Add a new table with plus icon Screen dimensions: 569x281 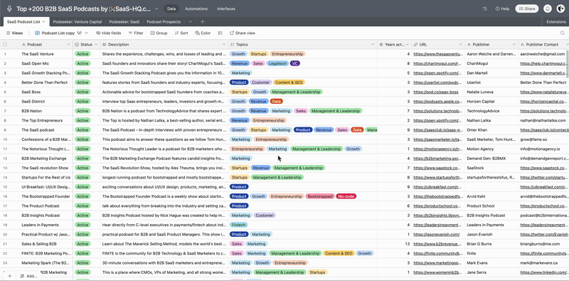[x=203, y=22]
